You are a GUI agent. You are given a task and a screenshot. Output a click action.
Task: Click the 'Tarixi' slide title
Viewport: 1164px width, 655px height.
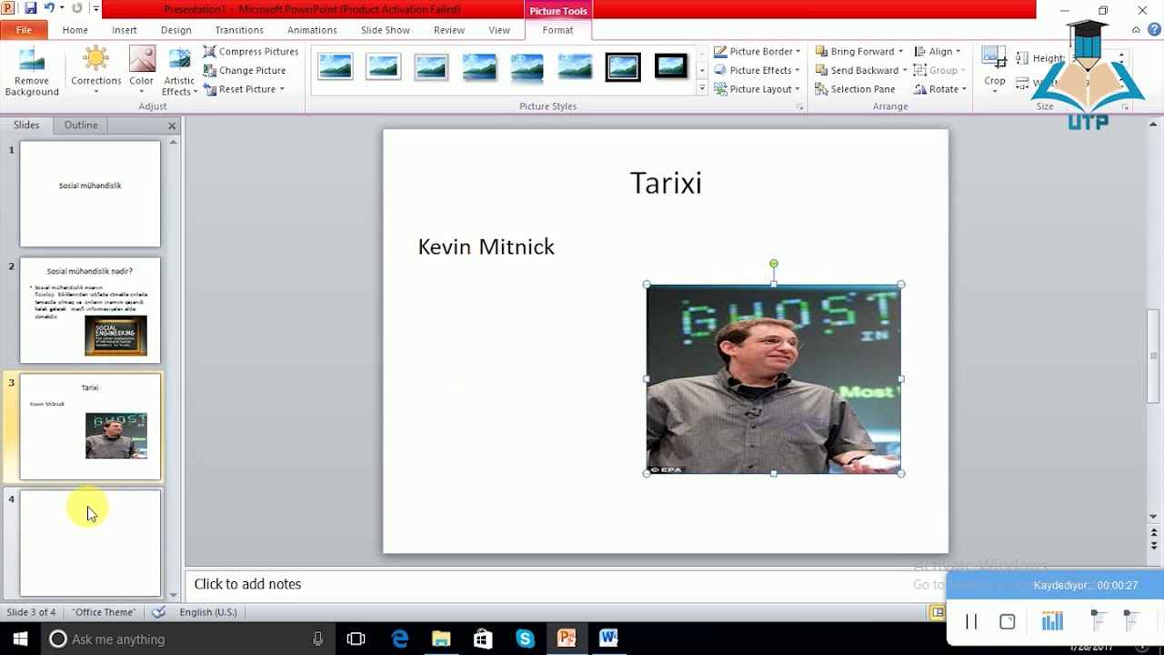pos(666,183)
